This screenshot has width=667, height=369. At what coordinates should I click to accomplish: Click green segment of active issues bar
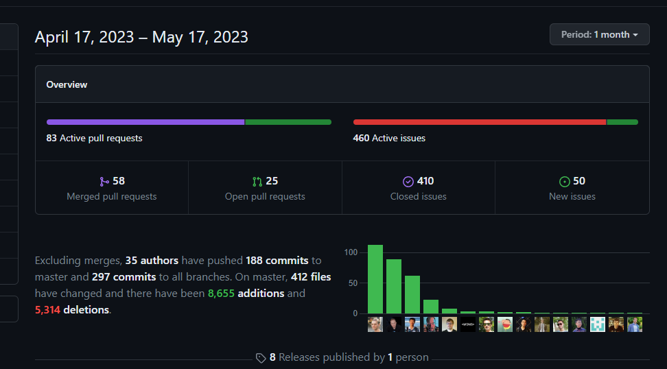pos(622,122)
